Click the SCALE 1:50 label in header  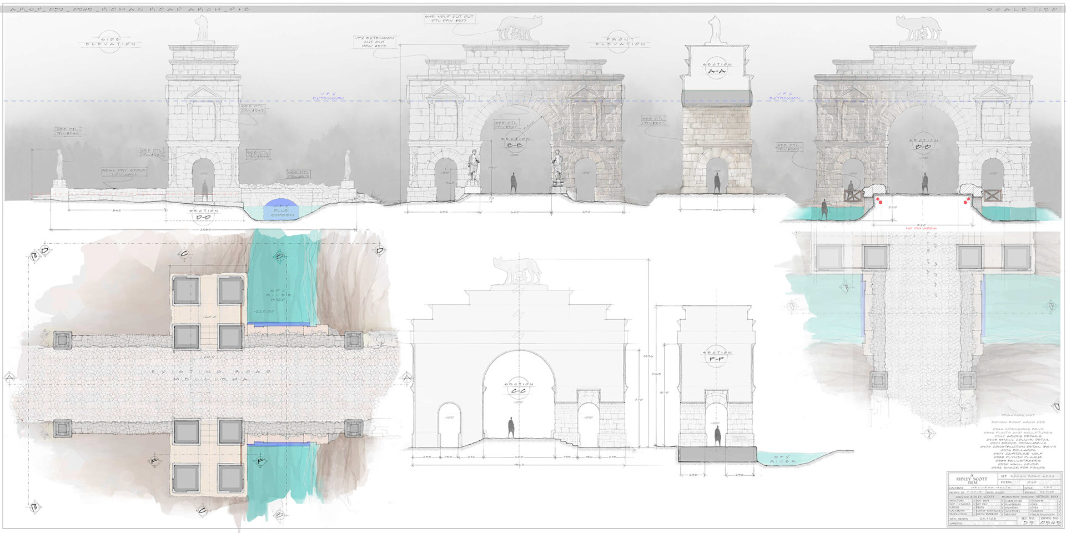click(x=1022, y=9)
